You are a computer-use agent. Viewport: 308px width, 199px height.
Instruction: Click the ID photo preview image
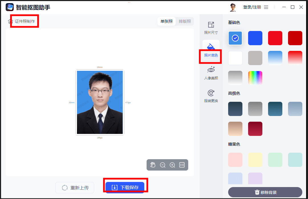pyautogui.click(x=100, y=102)
